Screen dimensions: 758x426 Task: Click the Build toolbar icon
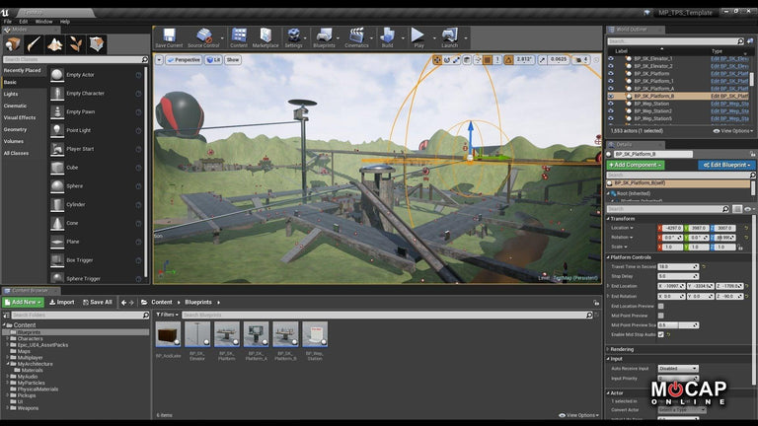pyautogui.click(x=387, y=36)
